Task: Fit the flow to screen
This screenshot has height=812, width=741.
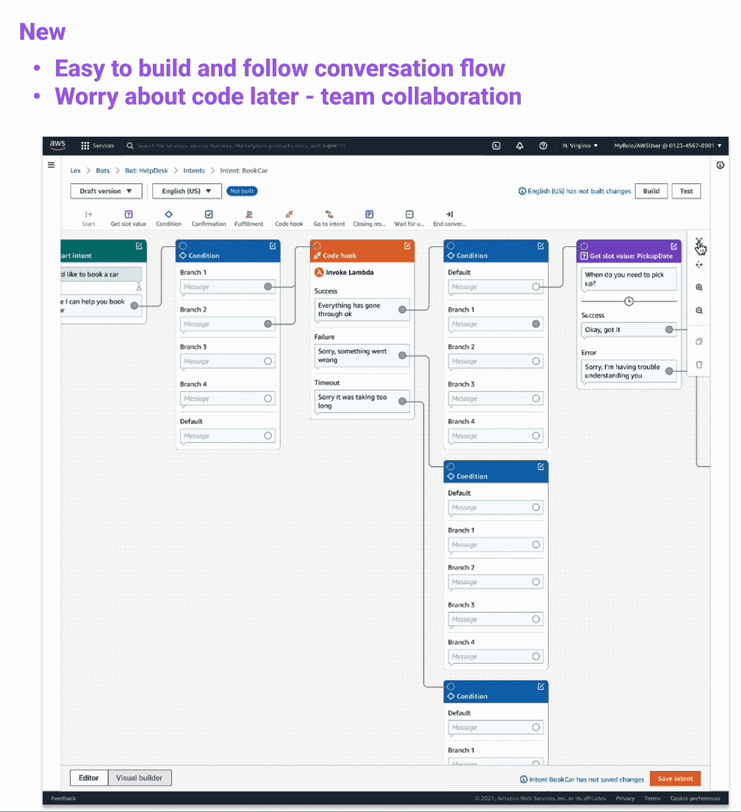Action: (699, 242)
